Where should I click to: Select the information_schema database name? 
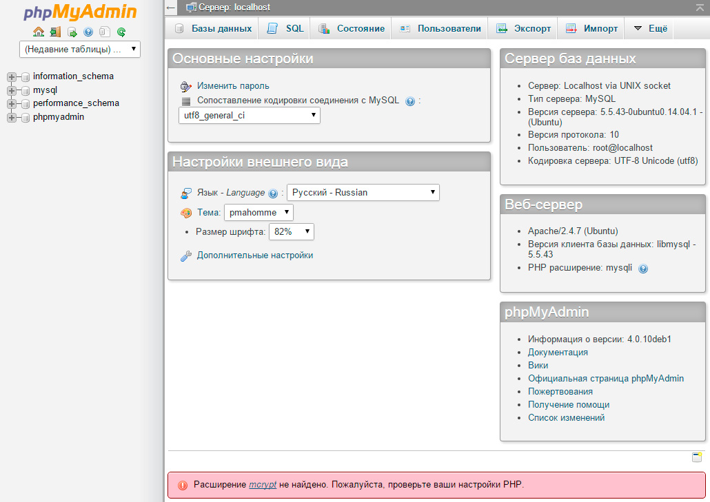coord(73,76)
